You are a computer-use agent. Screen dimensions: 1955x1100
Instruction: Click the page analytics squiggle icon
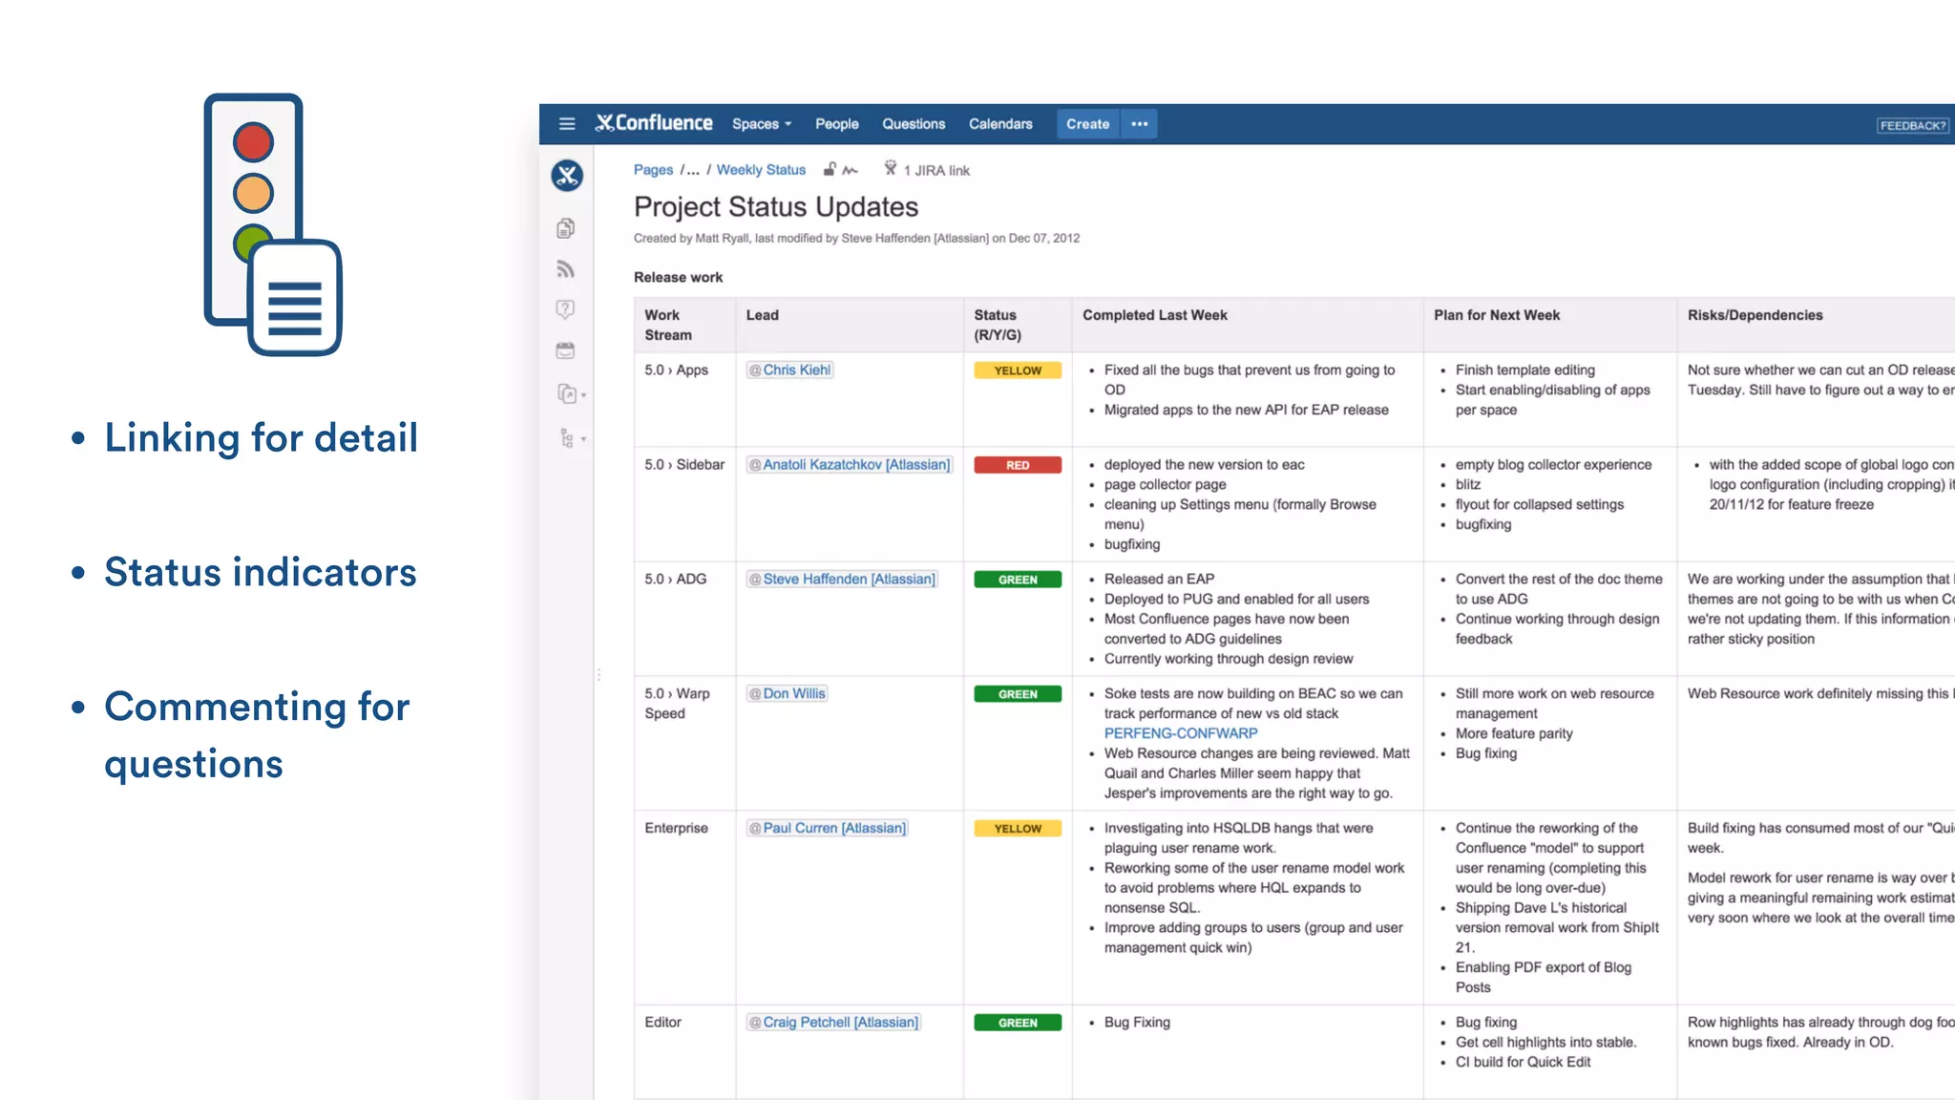click(850, 170)
